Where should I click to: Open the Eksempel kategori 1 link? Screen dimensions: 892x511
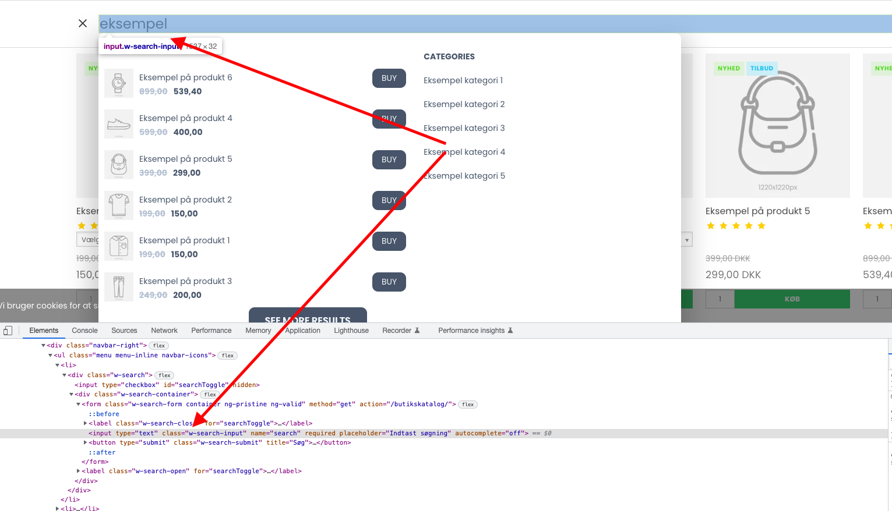coord(464,80)
